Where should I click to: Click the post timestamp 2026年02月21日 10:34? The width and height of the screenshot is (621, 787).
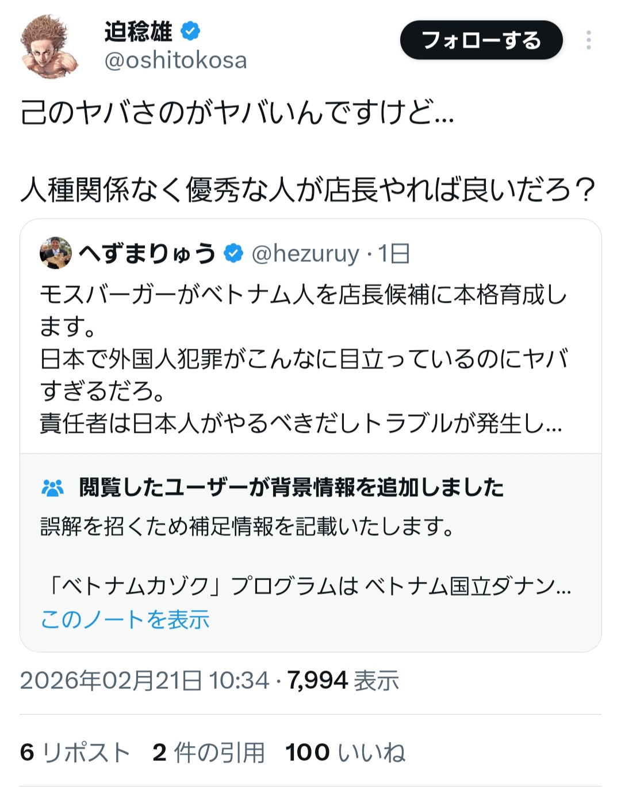[x=144, y=680]
